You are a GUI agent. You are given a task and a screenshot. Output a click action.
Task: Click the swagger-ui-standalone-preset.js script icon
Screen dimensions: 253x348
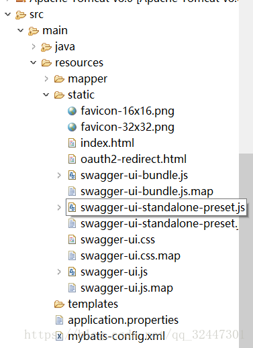72,207
